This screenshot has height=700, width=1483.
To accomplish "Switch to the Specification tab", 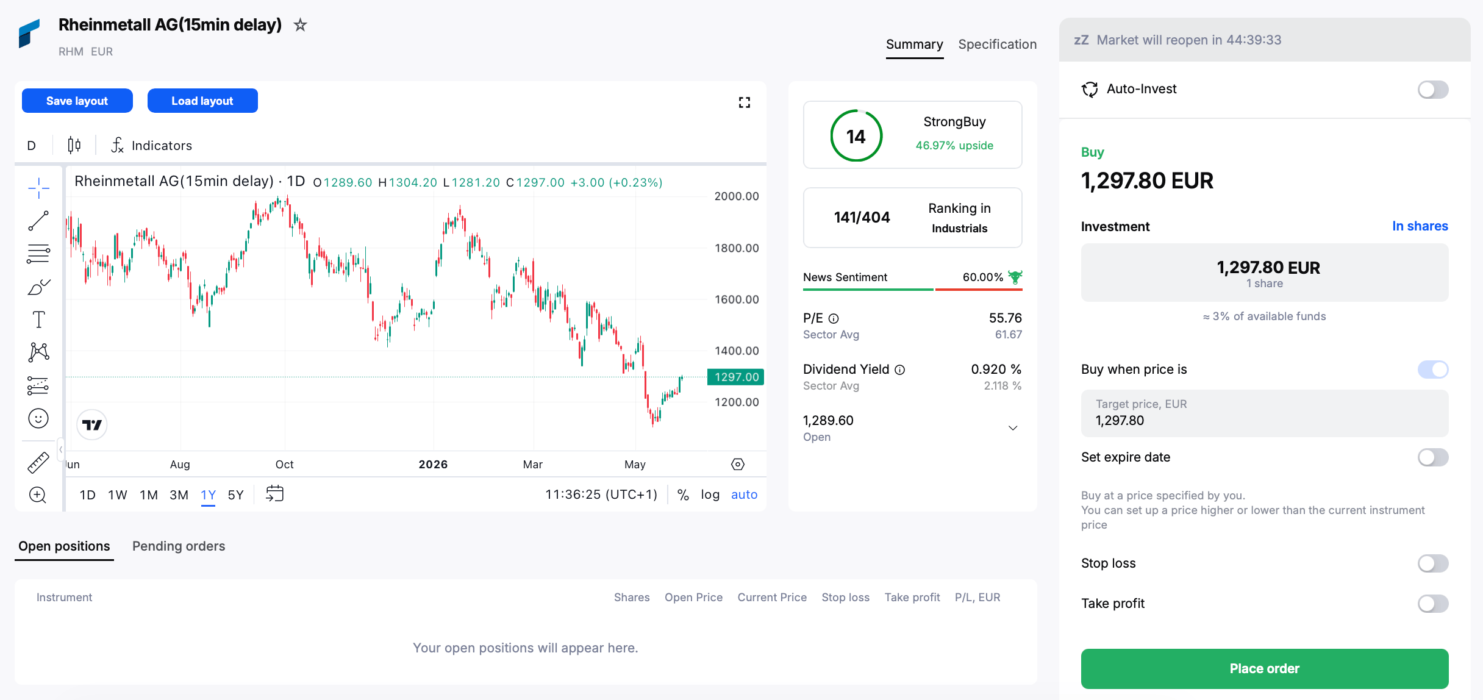I will tap(997, 45).
